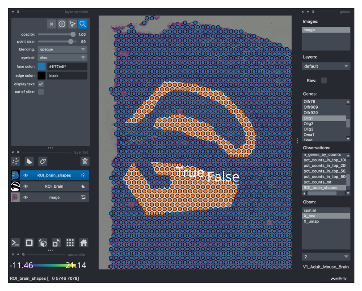The width and height of the screenshot is (362, 291).
Task: Tick the Raw checkbox
Action: [324, 80]
